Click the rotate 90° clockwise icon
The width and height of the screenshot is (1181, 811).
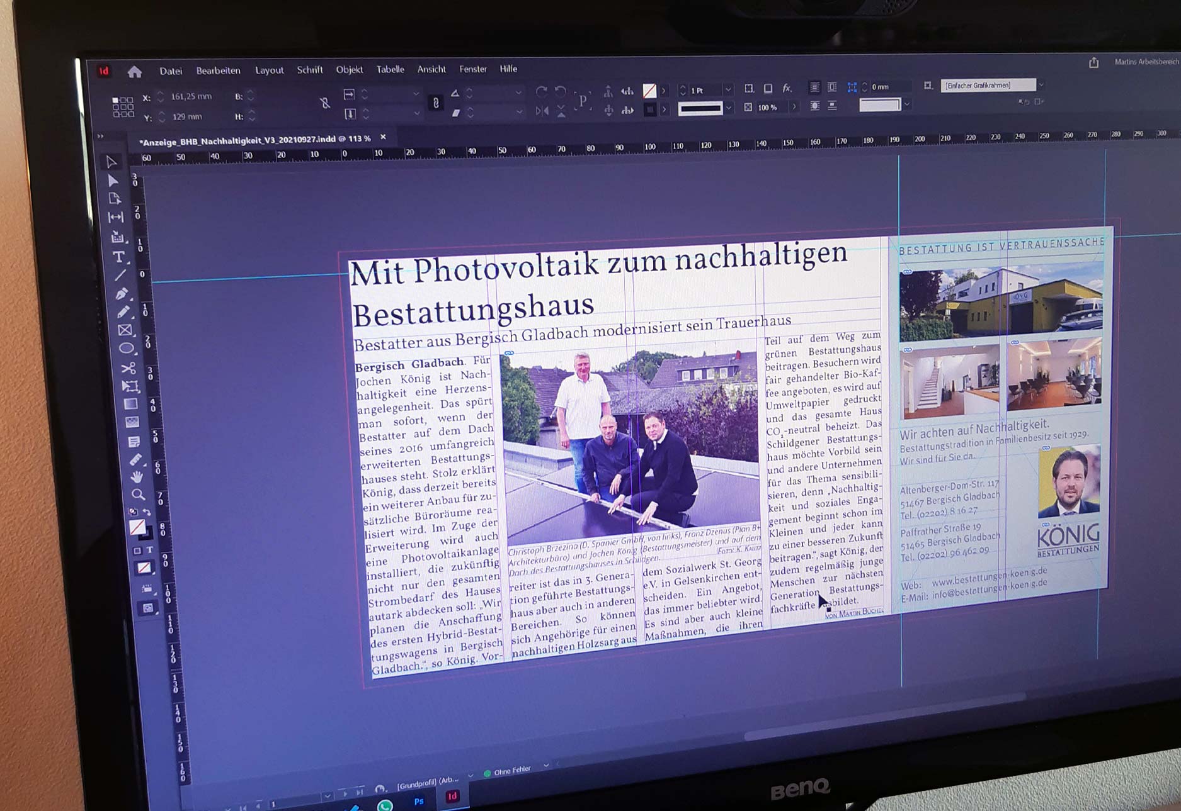541,91
